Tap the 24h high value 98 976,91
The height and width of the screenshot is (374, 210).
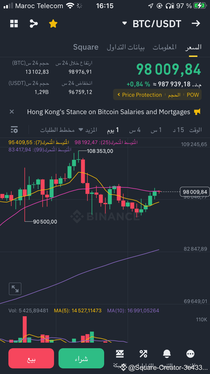[80, 72]
